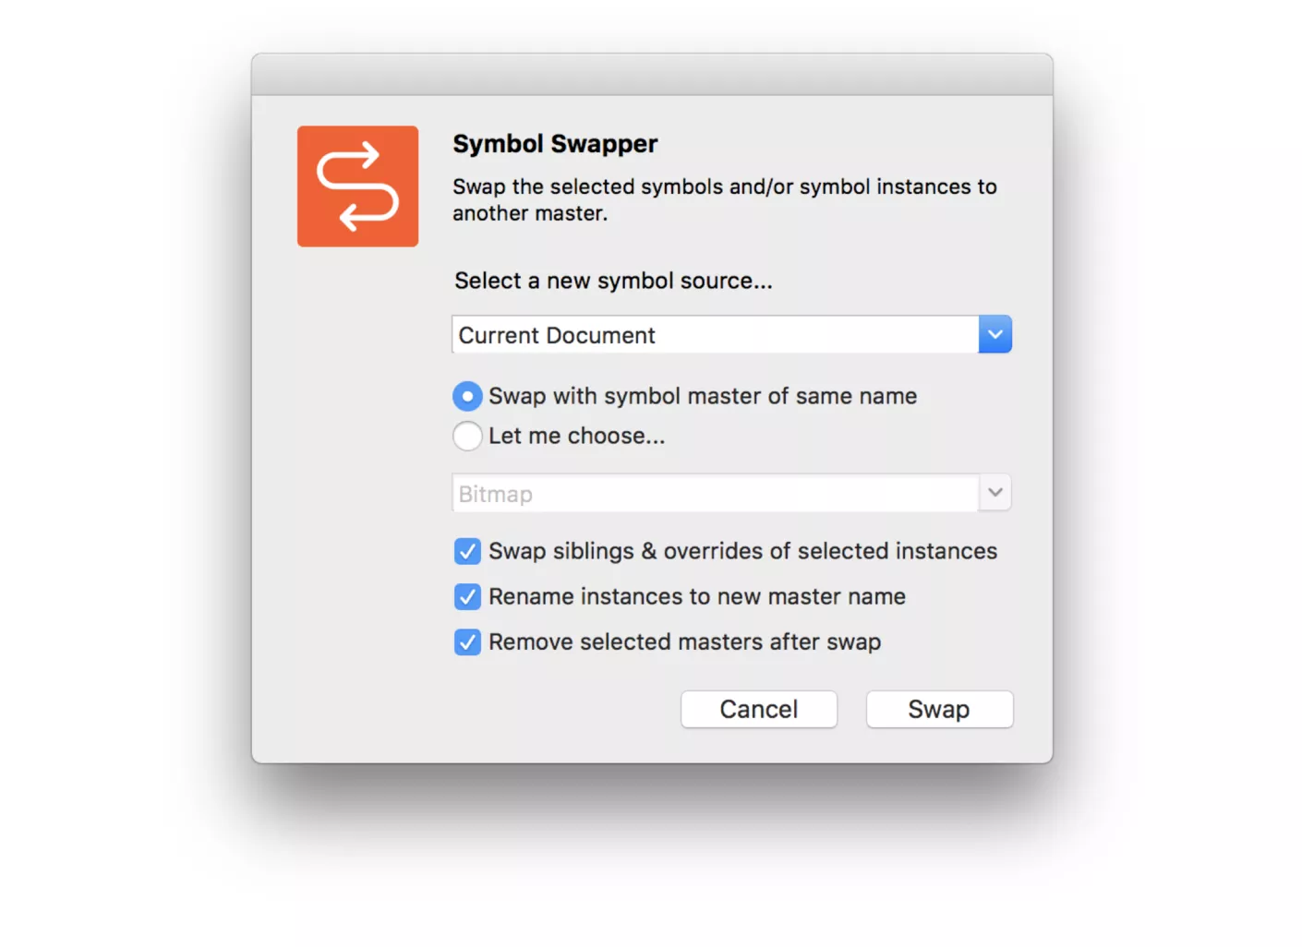The image size is (1302, 947).
Task: Choose the 'Let me choose...' radio button
Action: pos(467,436)
